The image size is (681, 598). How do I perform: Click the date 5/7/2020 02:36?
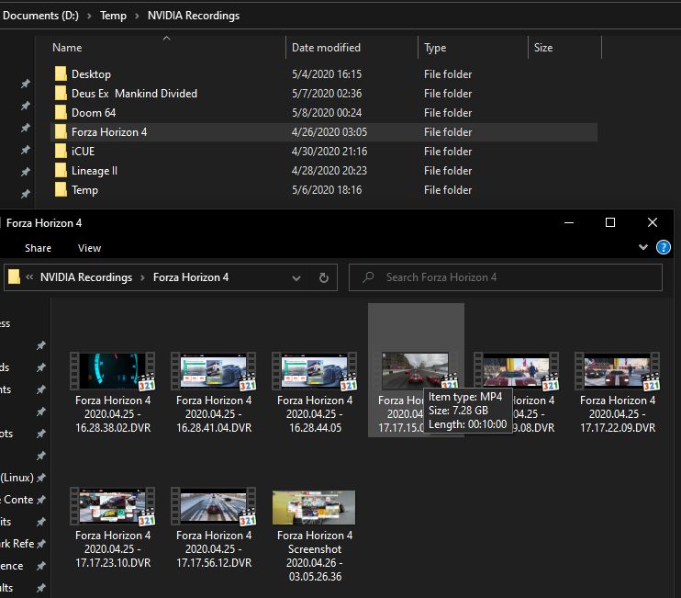tap(327, 94)
